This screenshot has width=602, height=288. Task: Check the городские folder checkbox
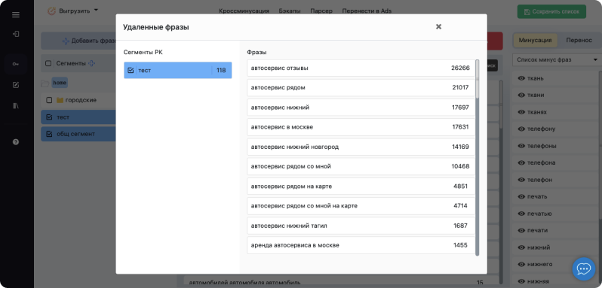pyautogui.click(x=49, y=100)
